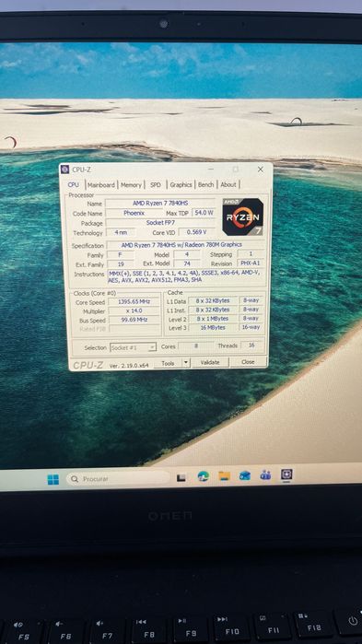Click the Code Name value Phoenix
The width and height of the screenshot is (362, 644).
134,213
